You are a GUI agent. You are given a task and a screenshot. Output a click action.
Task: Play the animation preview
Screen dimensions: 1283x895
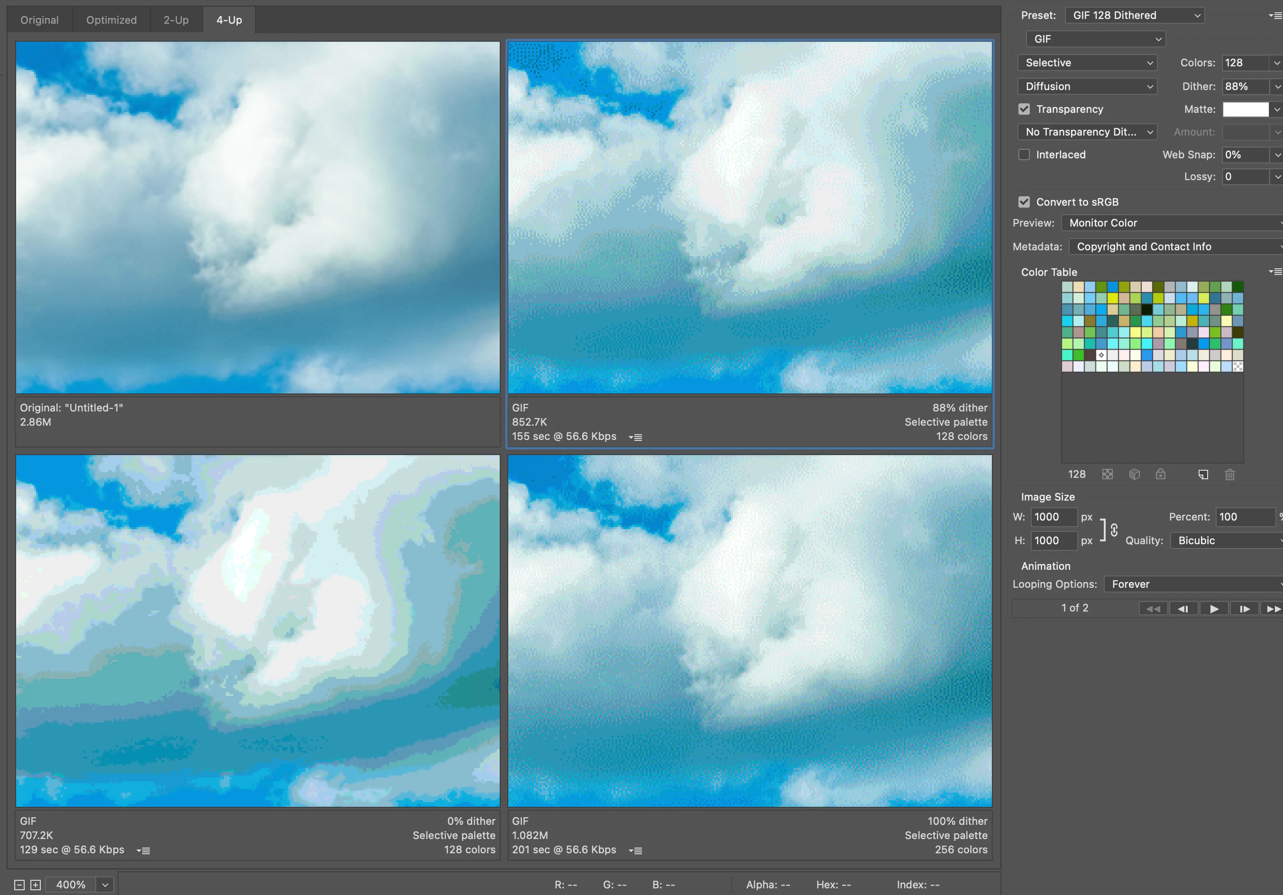tap(1214, 608)
